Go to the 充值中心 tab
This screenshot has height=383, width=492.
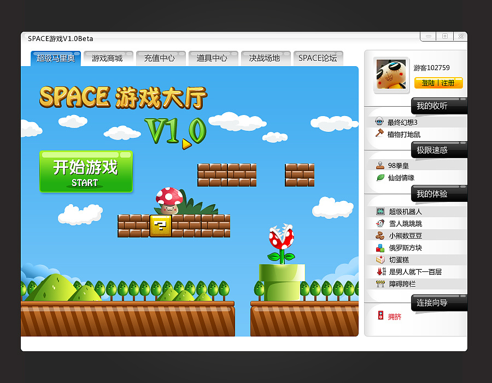pyautogui.click(x=161, y=59)
